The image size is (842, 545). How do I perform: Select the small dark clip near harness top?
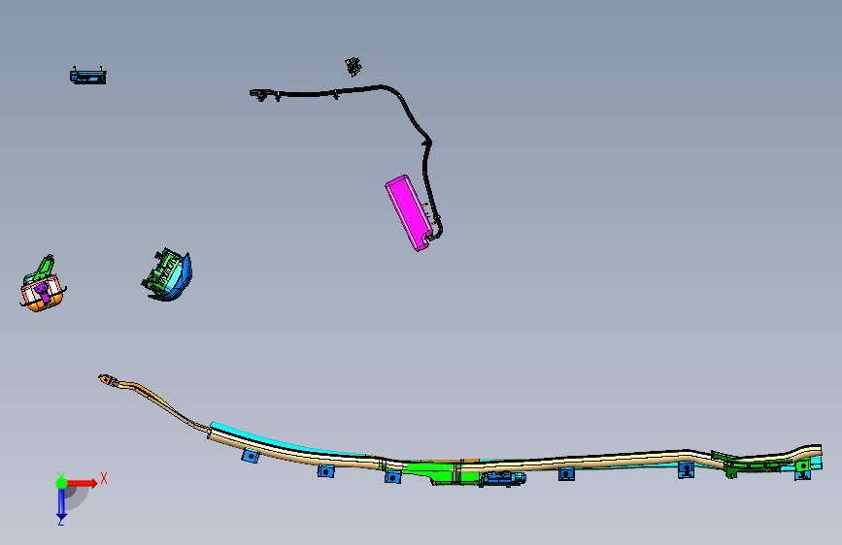tap(353, 67)
